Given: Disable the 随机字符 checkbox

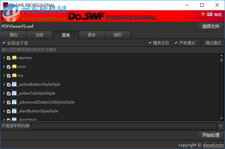Looking at the screenshot, I should tap(150, 43).
